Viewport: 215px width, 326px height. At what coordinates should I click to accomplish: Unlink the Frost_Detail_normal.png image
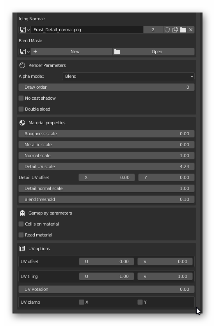(x=191, y=30)
